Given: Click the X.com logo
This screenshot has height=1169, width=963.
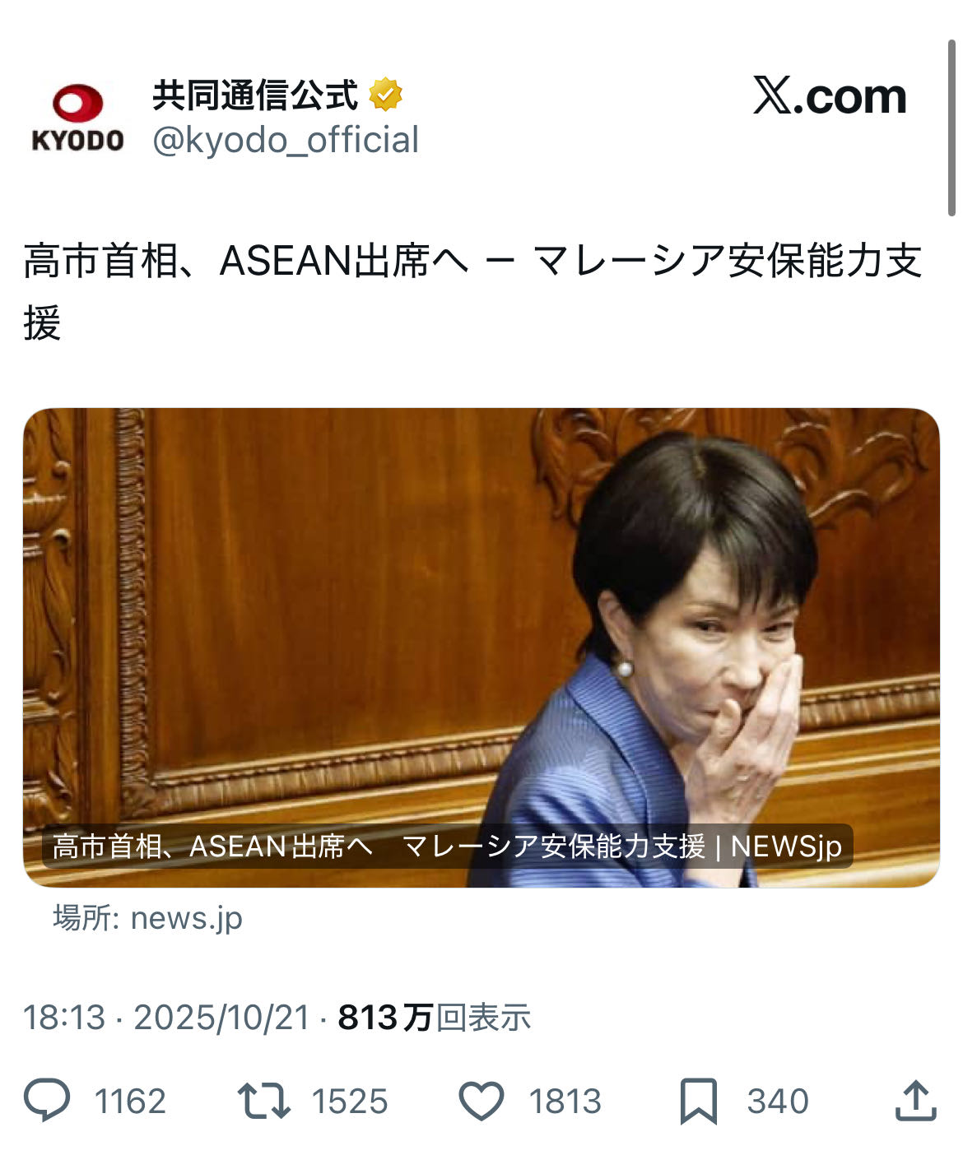Looking at the screenshot, I should (830, 96).
